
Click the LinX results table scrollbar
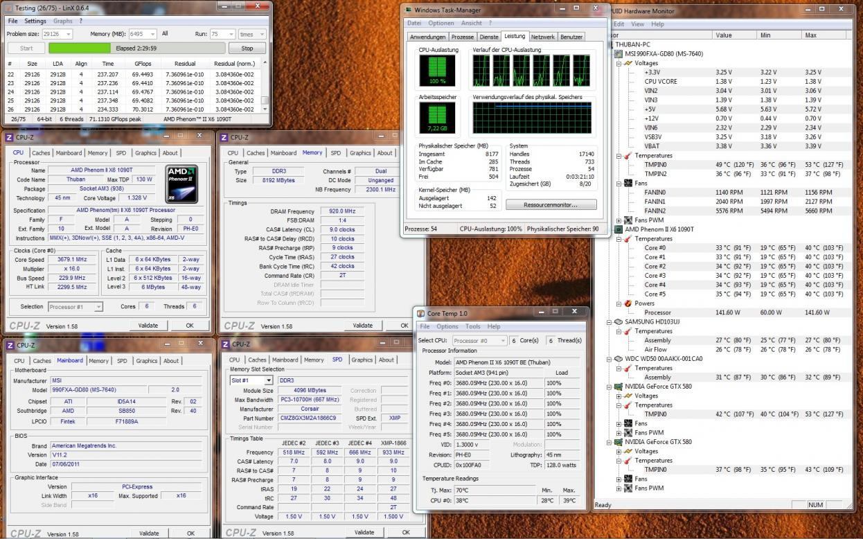[265, 87]
